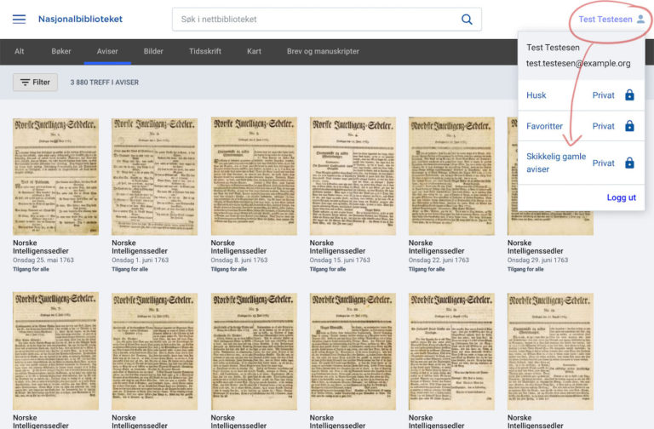Screen dimensions: 654x429
Task: Click the user profile avatar icon
Action: (640, 20)
